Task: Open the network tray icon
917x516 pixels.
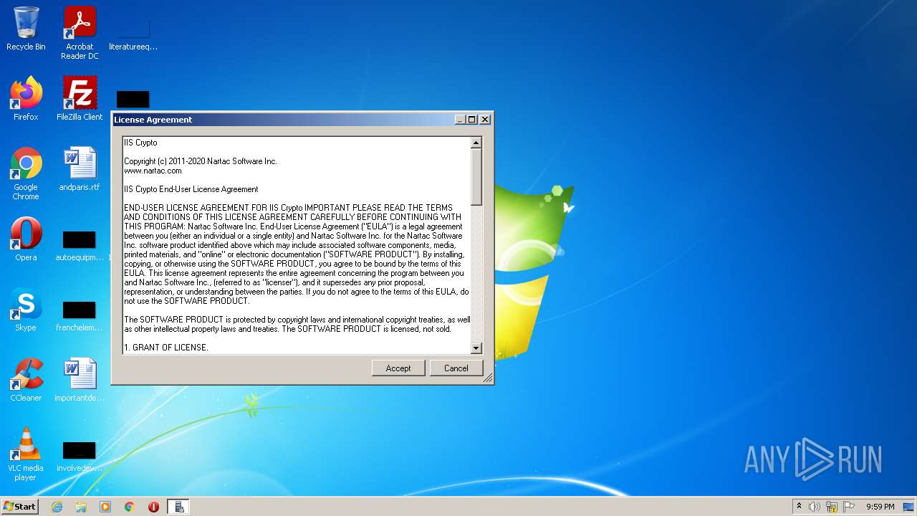Action: coord(832,507)
